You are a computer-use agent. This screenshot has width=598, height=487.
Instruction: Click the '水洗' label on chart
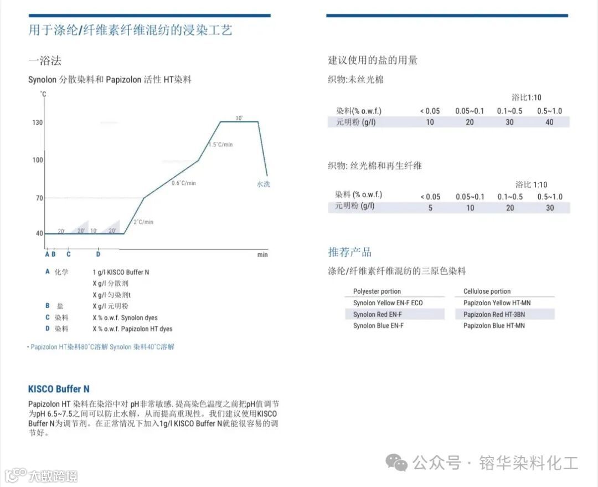pos(263,184)
